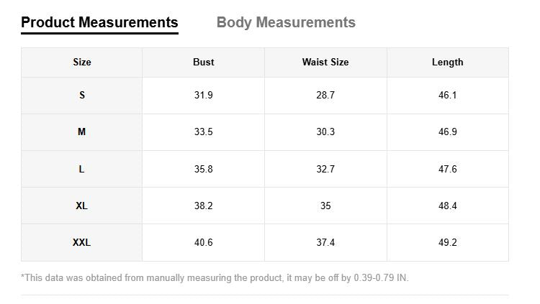Click the Waist Size column header
Viewport: 540px width, 304px height.
tap(325, 63)
